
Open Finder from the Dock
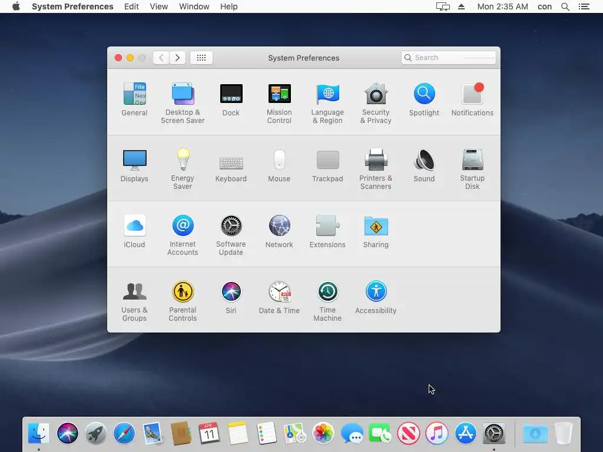[39, 433]
